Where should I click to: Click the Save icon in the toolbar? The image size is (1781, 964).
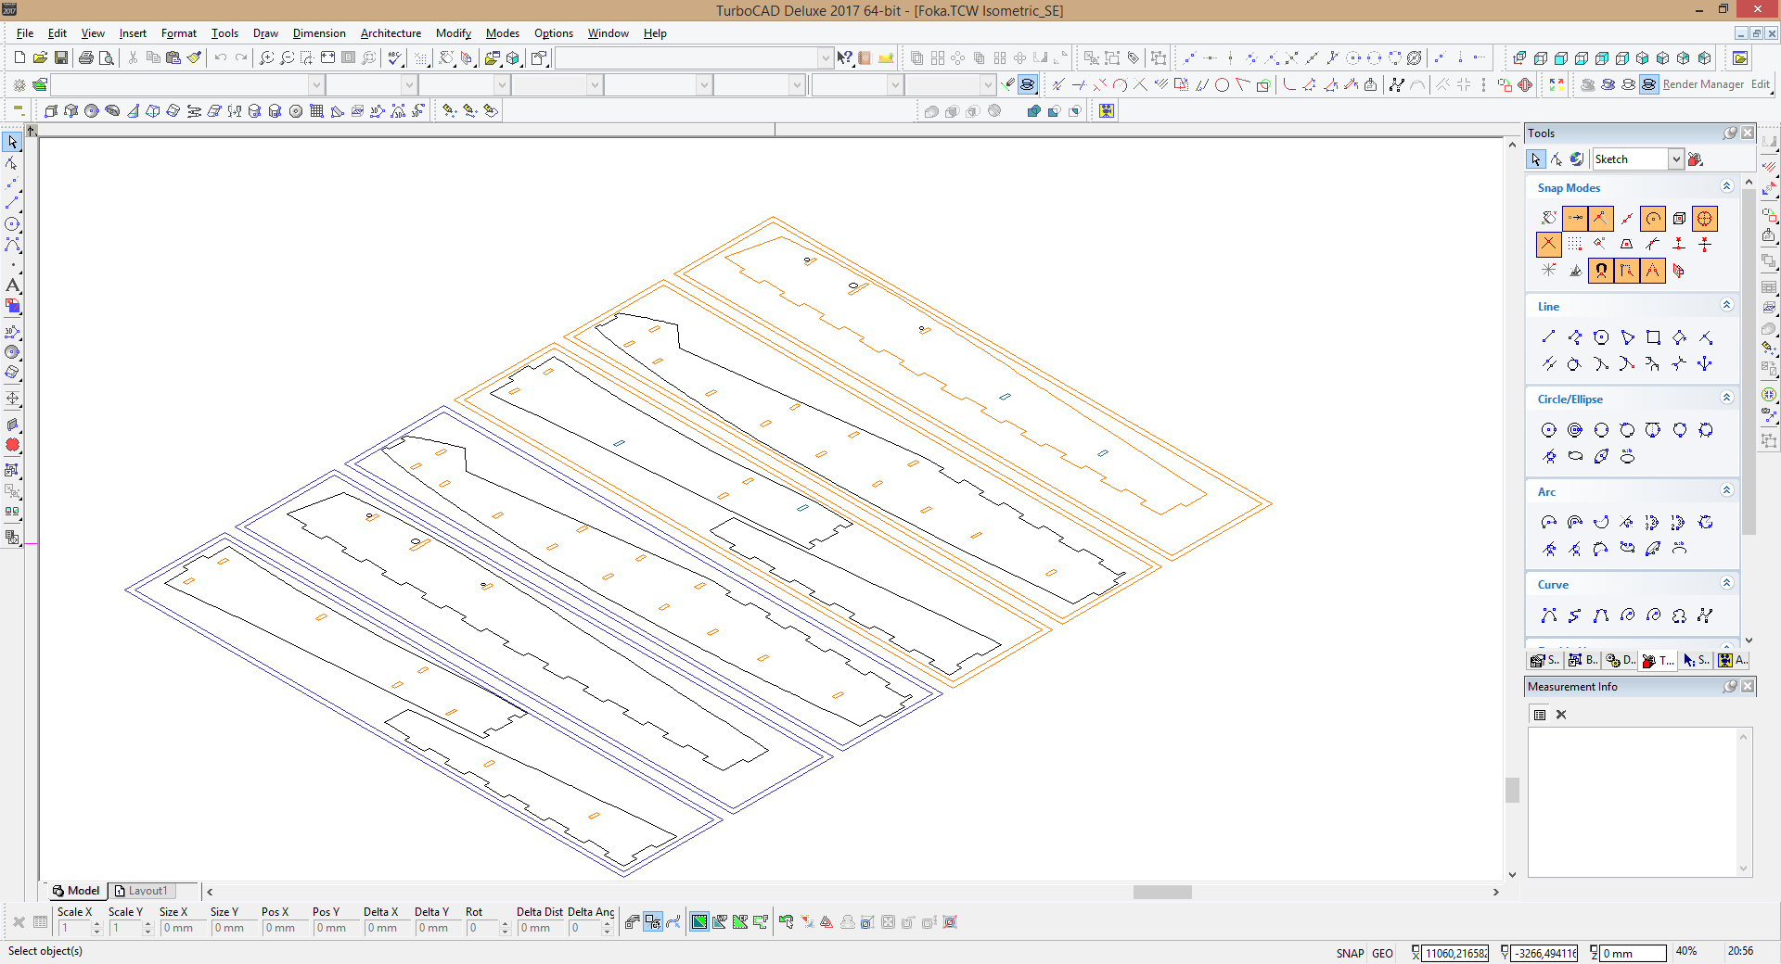click(61, 57)
